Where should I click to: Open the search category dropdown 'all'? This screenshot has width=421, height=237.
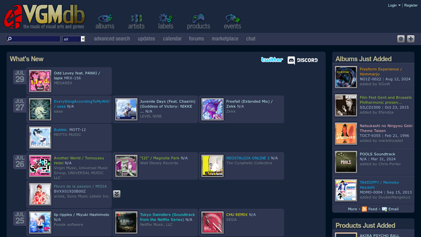point(74,39)
